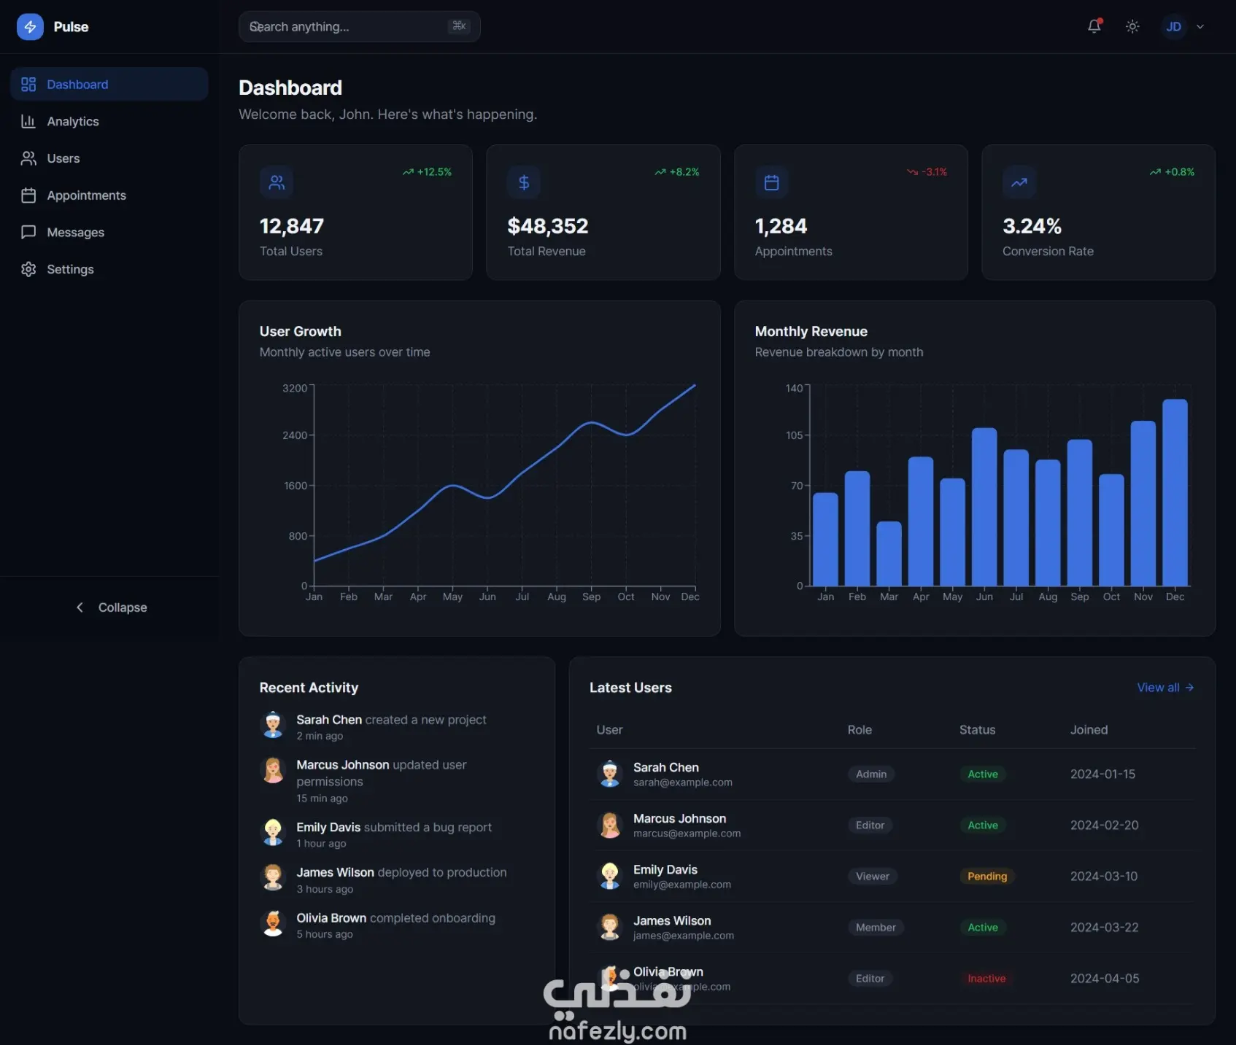The height and width of the screenshot is (1045, 1236).
Task: Click the Users people icon in sidebar
Action: (28, 158)
